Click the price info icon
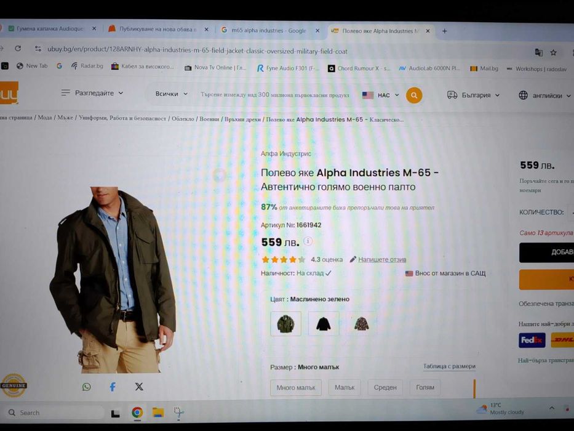This screenshot has height=431, width=574. point(308,241)
